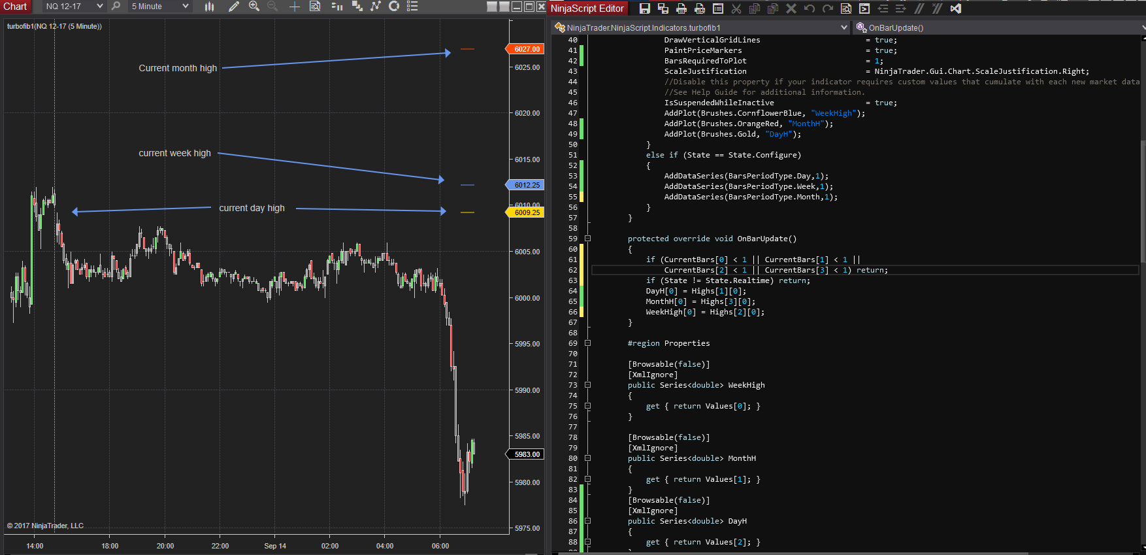Open the chart Strategies circular icon
Image resolution: width=1146 pixels, height=555 pixels.
pyautogui.click(x=394, y=7)
